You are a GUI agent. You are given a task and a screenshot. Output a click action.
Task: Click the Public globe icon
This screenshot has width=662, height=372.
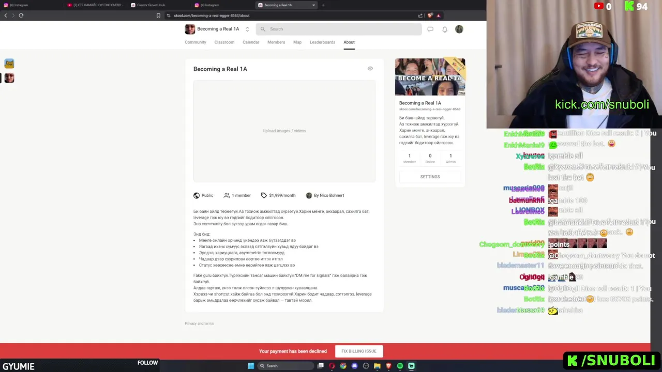197,195
